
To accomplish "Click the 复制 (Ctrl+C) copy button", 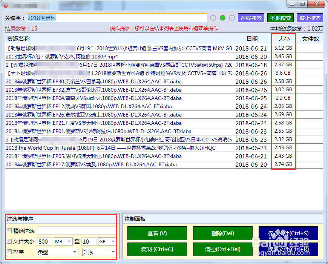I will (x=157, y=249).
